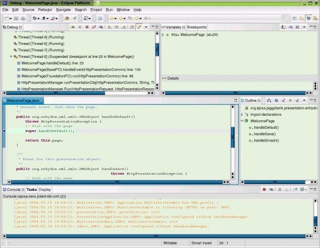Viewport: 320px width, 248px height.
Task: Toggle Show Logical Structure in Variables toolbar
Action: (x=290, y=27)
